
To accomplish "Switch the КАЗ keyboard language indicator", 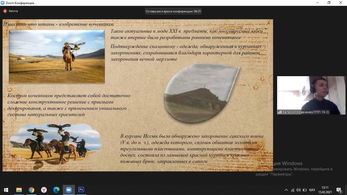I will pos(312,190).
